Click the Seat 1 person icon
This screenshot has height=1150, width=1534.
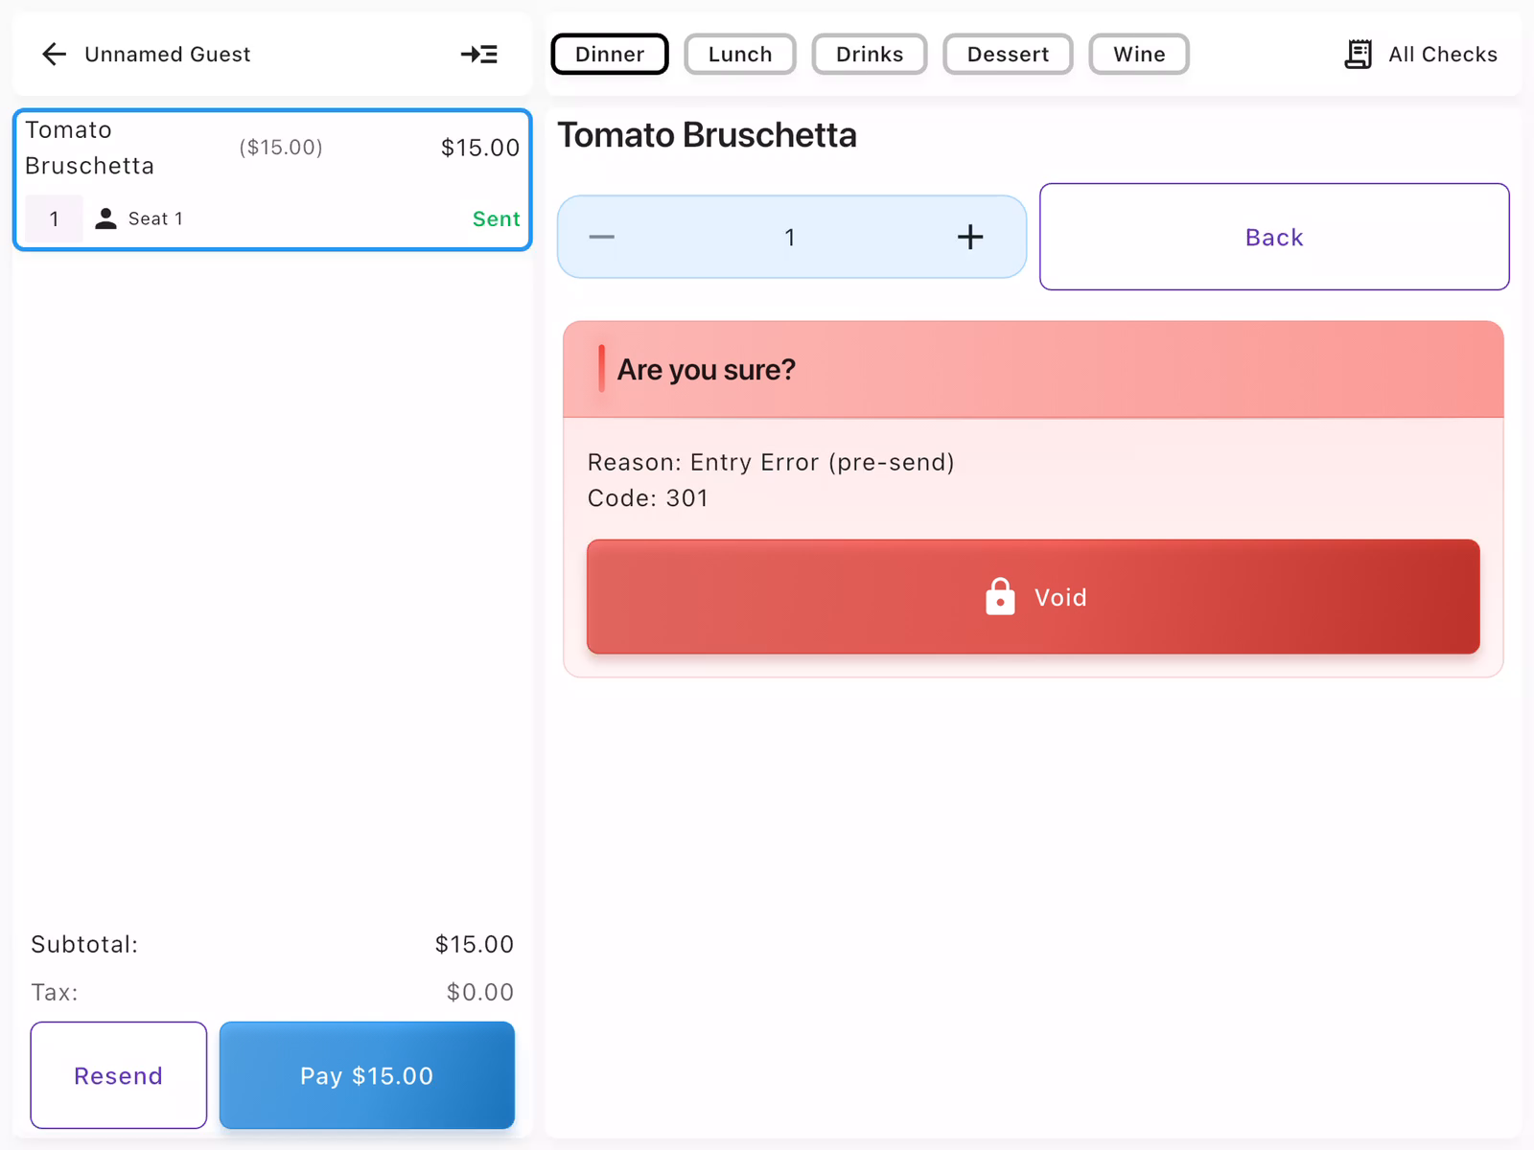[x=106, y=219]
